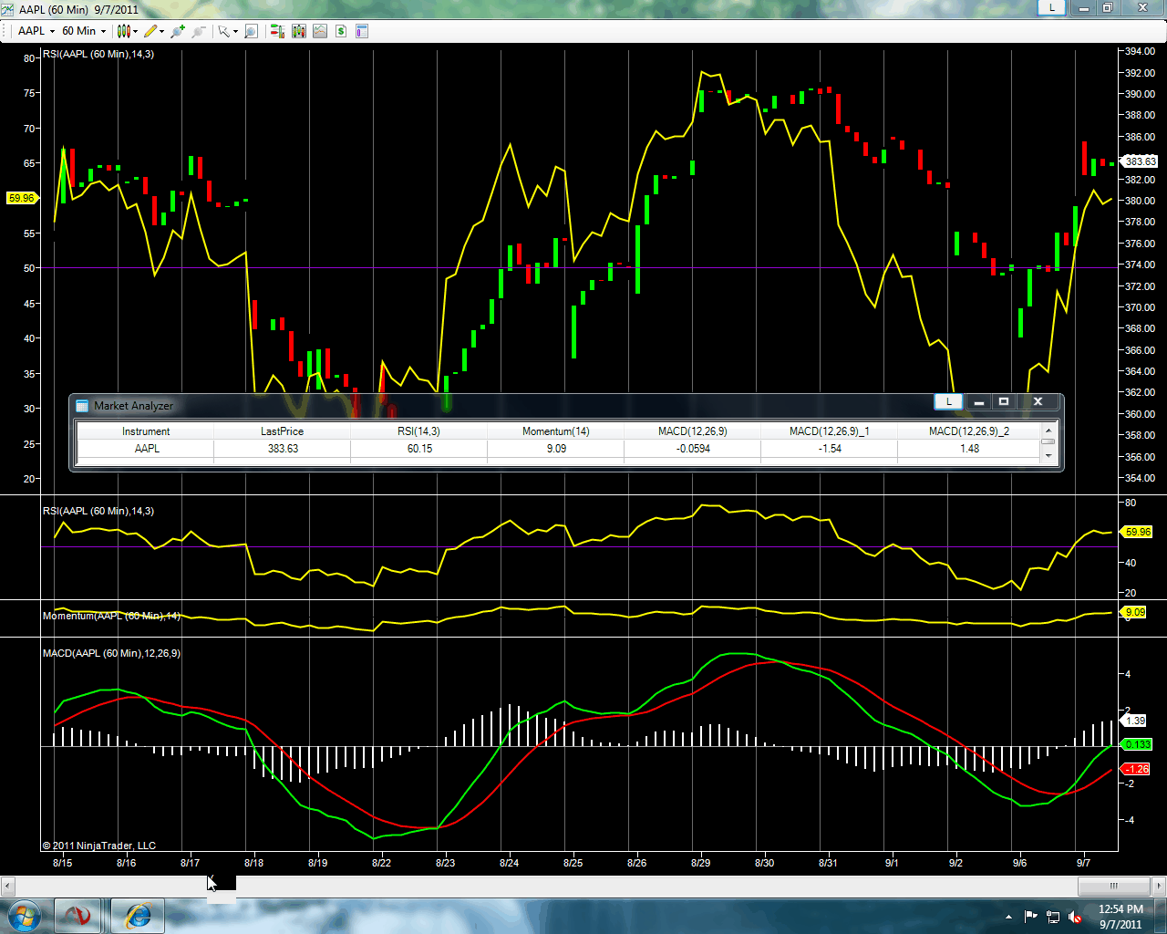Open the Action Center flag icon
Image resolution: width=1167 pixels, height=934 pixels.
pyautogui.click(x=1030, y=917)
